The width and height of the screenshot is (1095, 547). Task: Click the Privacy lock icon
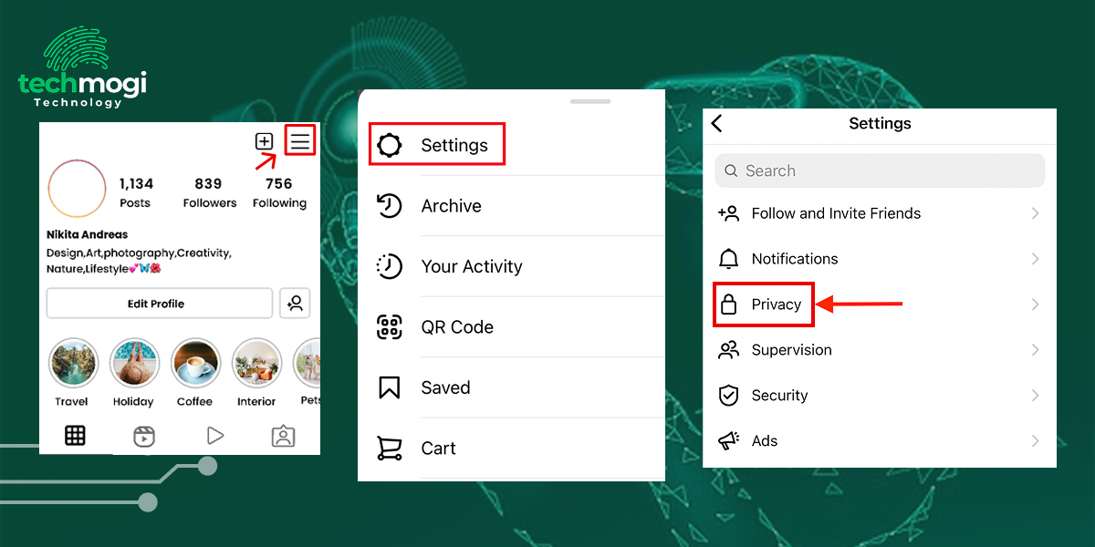[728, 304]
